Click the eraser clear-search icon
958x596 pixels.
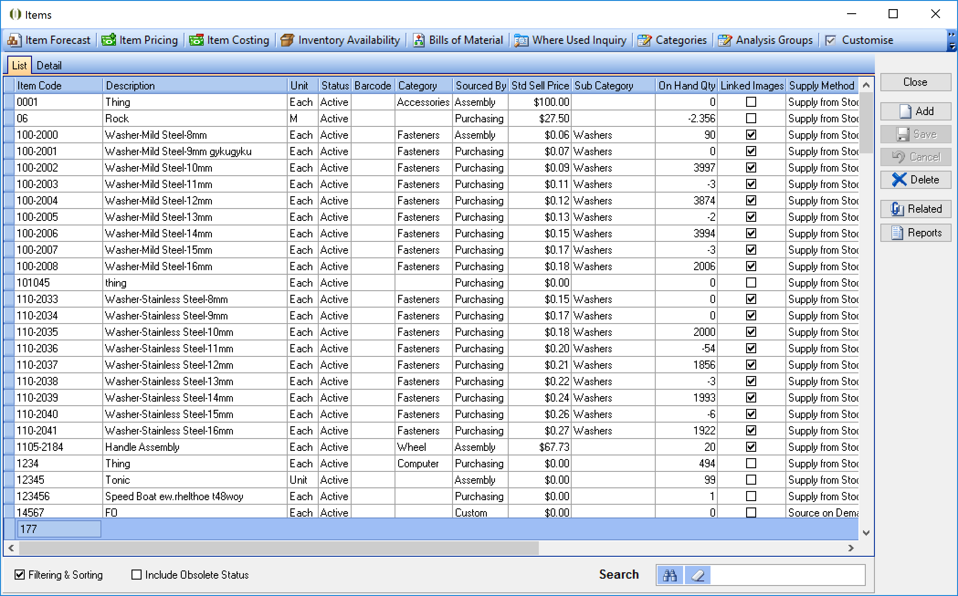pos(698,575)
